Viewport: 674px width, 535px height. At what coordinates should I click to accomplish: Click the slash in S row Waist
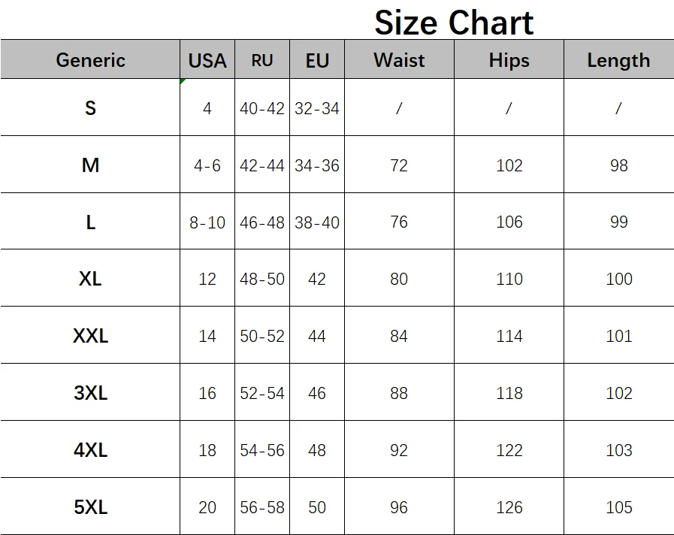pos(399,107)
